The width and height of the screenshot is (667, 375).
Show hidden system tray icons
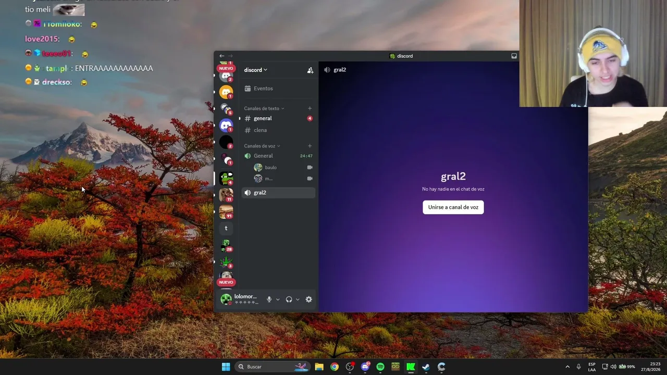tap(567, 367)
